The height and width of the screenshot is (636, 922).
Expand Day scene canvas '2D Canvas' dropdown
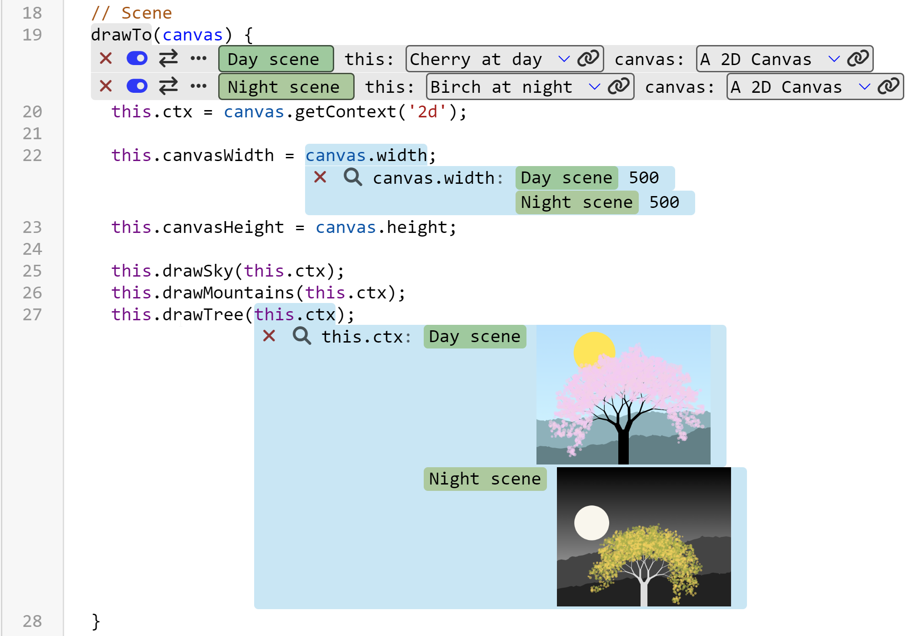point(833,59)
